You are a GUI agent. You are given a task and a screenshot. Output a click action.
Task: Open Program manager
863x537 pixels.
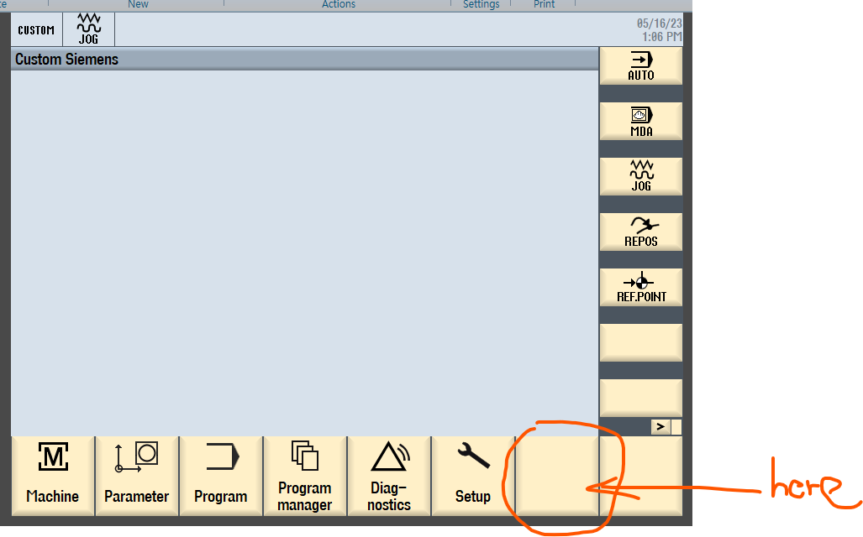pos(305,476)
